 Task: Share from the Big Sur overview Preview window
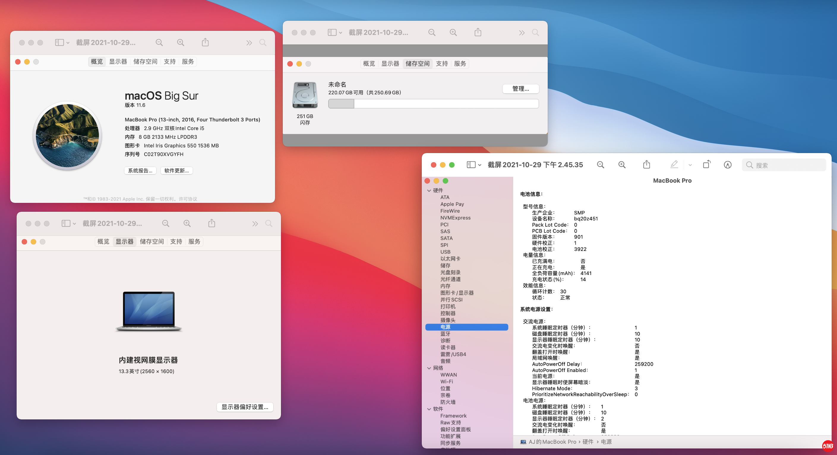point(205,42)
